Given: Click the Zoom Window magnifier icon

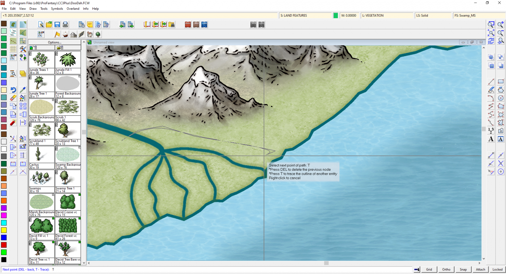Looking at the screenshot, I should [x=491, y=24].
